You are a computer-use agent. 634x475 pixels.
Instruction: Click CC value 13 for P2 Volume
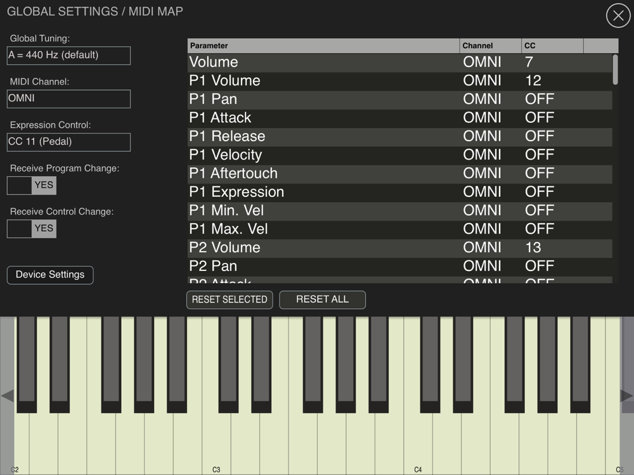(x=533, y=248)
